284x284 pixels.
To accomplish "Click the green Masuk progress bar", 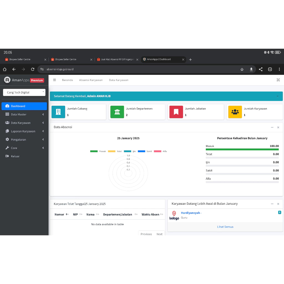I will click(x=242, y=149).
